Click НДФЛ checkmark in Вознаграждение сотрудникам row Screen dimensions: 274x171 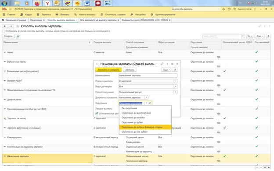(224, 90)
